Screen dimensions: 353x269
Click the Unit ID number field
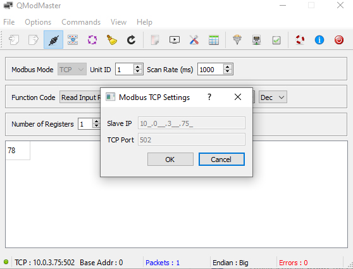[125, 70]
